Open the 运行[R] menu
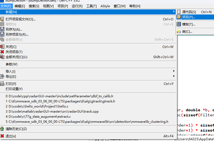This screenshot has height=141, width=214. (77, 6)
